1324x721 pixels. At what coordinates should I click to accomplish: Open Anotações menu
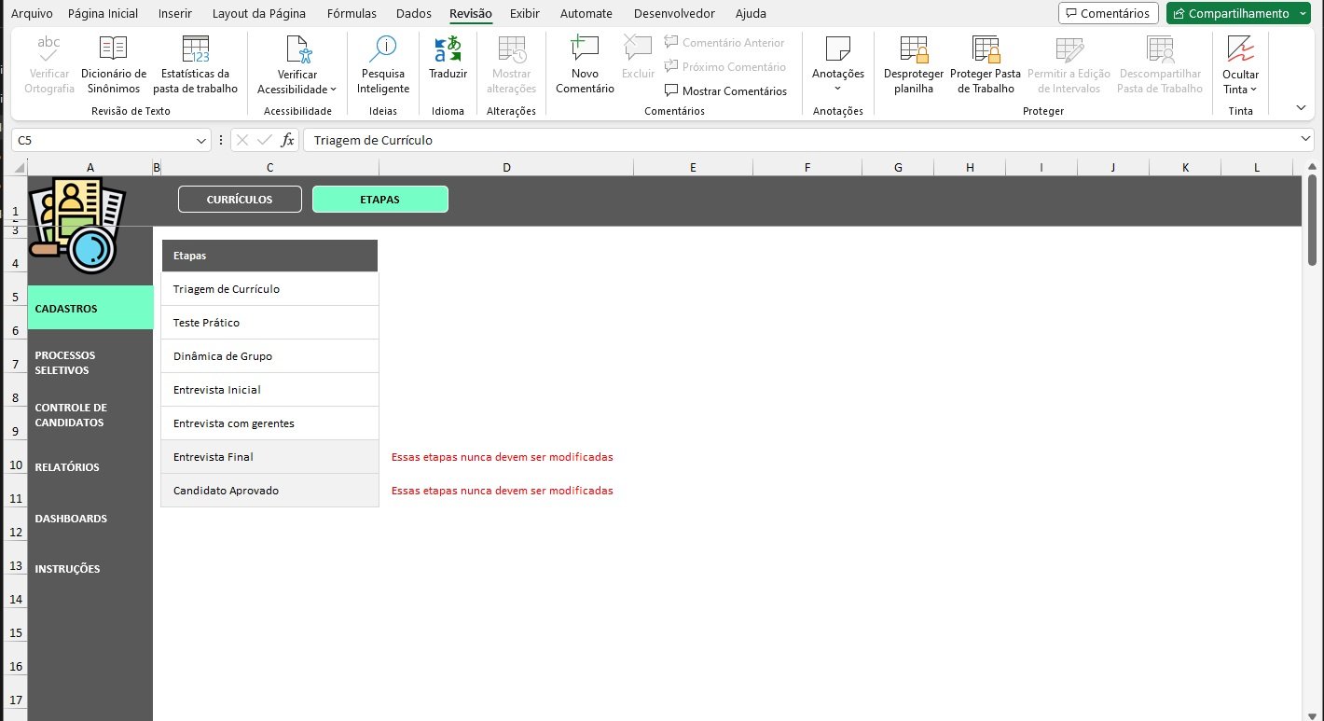coord(838,64)
